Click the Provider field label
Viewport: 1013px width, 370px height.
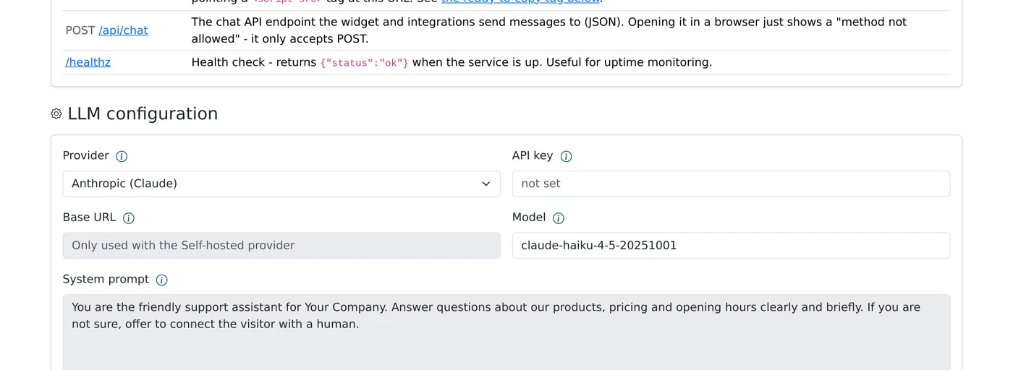click(x=86, y=155)
